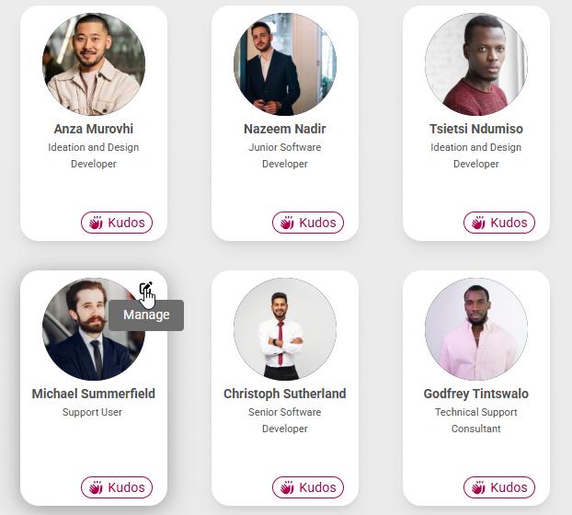572x515 pixels.
Task: Select the name Tsietsi Ndumiso
Action: click(x=476, y=129)
